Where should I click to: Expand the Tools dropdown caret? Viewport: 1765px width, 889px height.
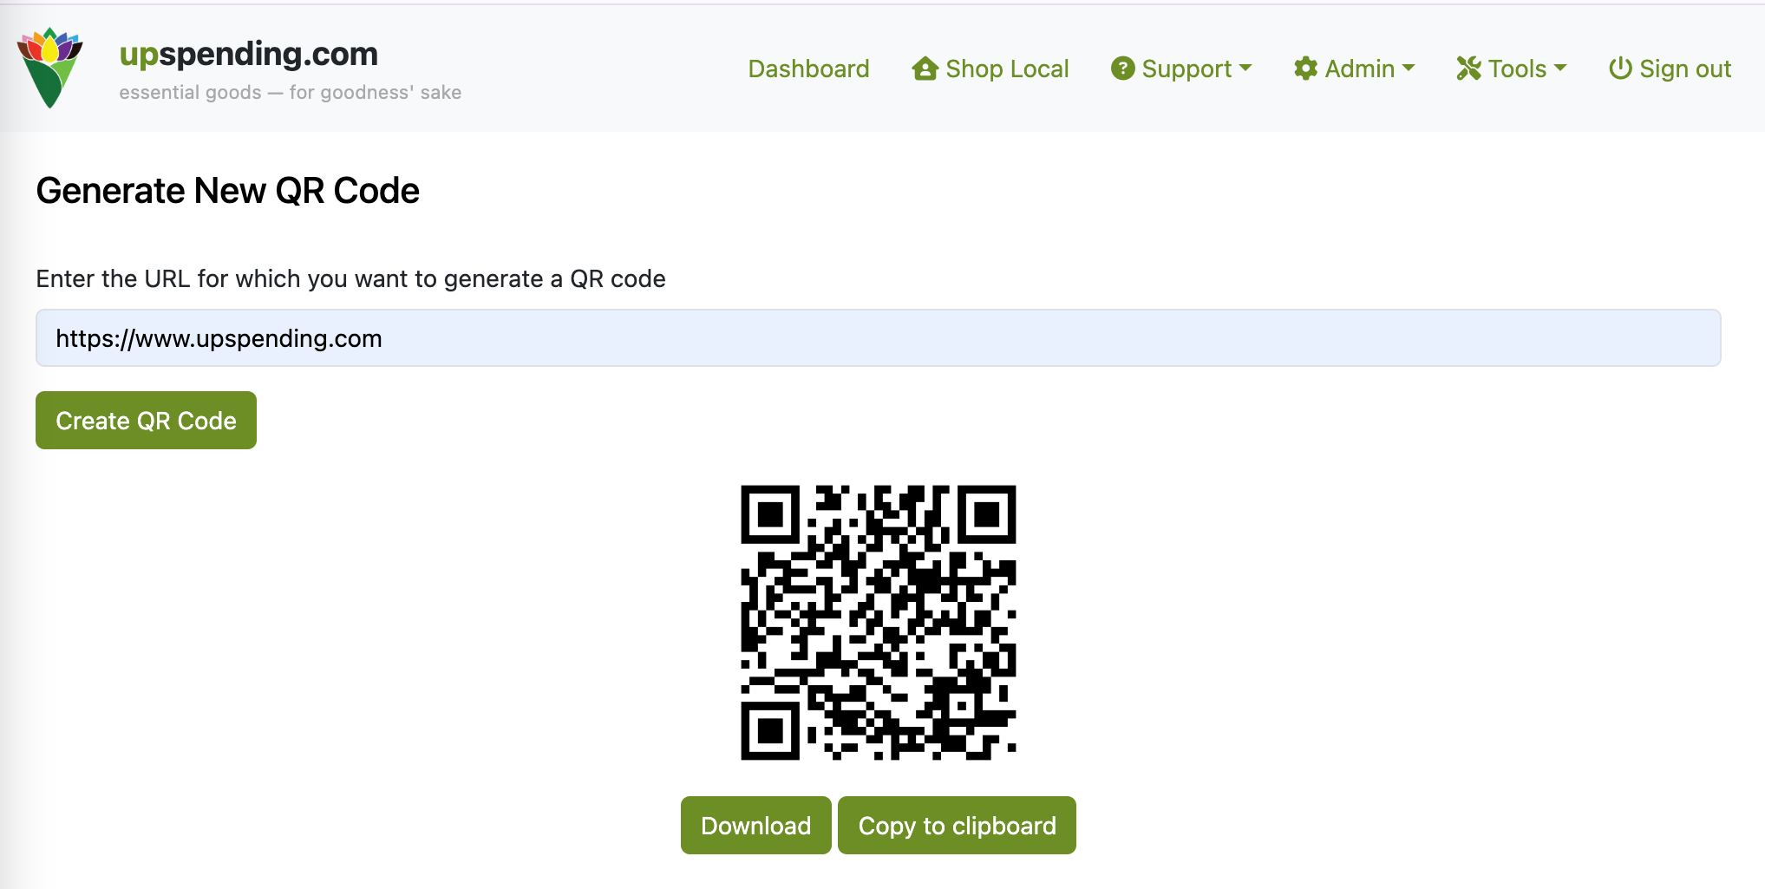(x=1560, y=68)
